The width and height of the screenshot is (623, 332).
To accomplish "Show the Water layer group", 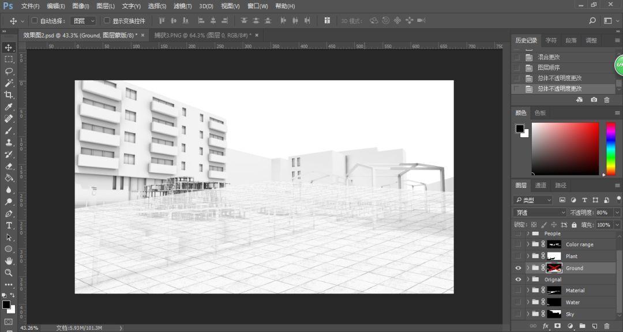I will pos(518,302).
